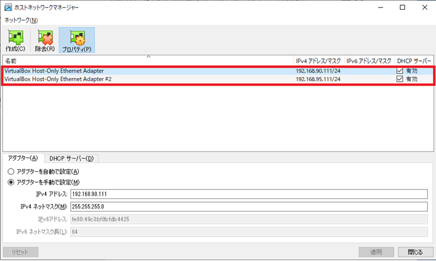Screen dimensions: 436x261
Task: Click the 適用 button
Action: point(376,252)
